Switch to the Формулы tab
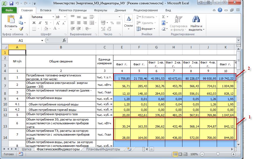254x159 pixels. click(x=100, y=10)
